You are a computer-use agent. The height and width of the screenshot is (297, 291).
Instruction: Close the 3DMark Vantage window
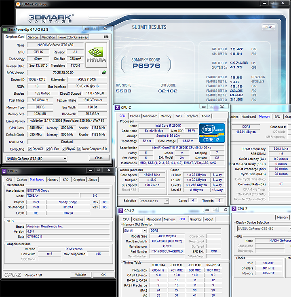click(x=283, y=3)
